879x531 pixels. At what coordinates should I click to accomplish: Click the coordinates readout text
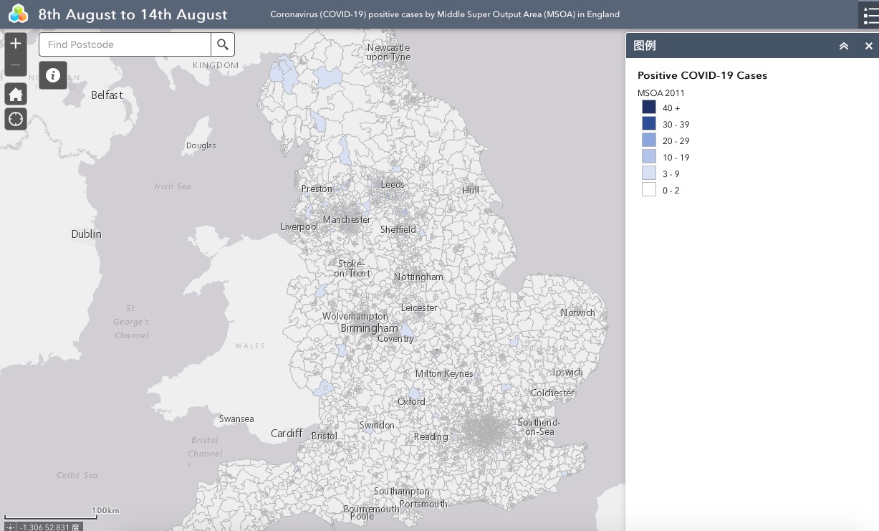49,527
